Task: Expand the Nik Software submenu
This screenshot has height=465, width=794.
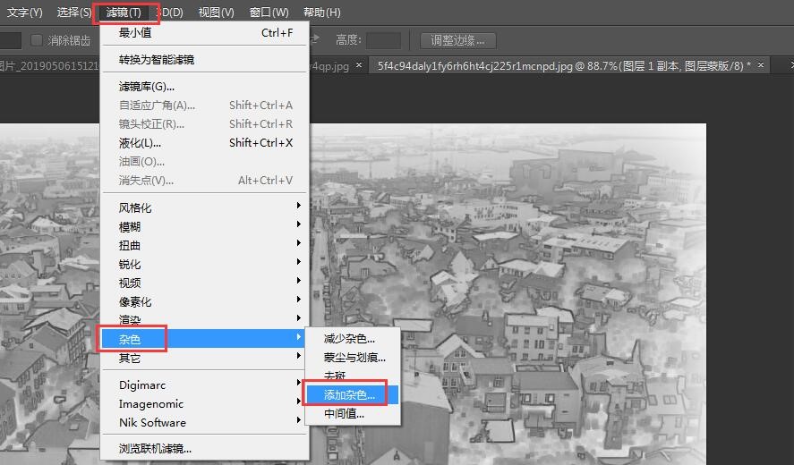Action: pos(205,422)
